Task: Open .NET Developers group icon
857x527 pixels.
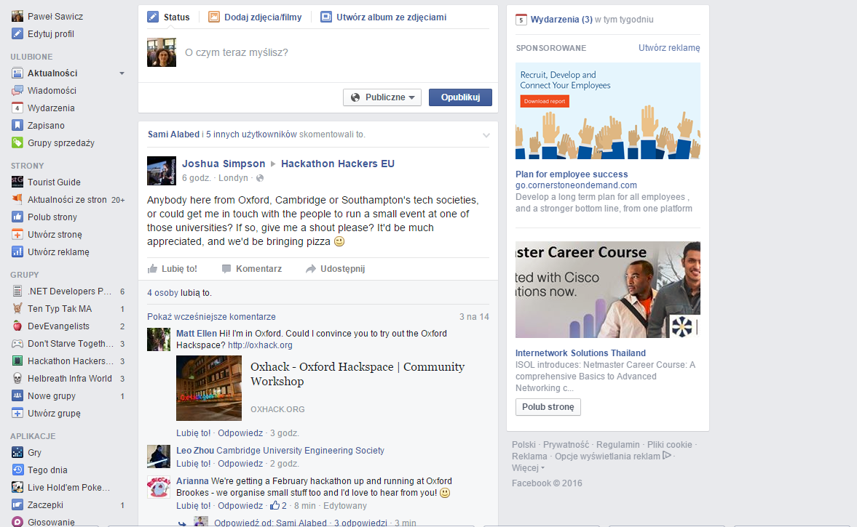Action: pos(17,291)
